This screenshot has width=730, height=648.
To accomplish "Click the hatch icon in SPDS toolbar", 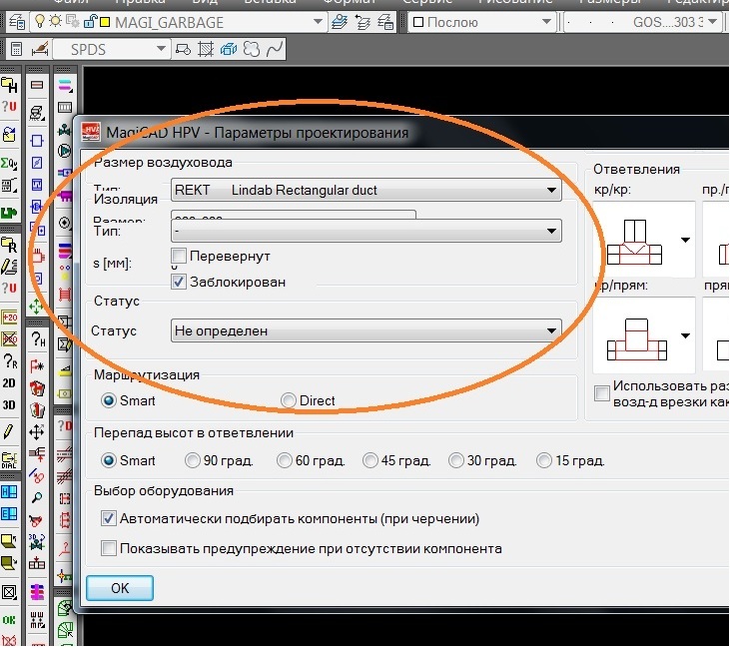I will pyautogui.click(x=206, y=49).
